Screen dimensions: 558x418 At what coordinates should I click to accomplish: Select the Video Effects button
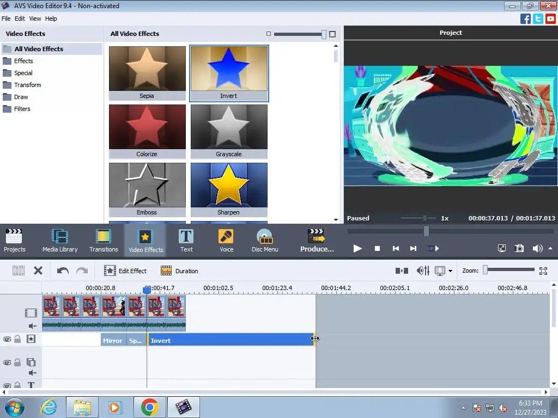pyautogui.click(x=145, y=240)
